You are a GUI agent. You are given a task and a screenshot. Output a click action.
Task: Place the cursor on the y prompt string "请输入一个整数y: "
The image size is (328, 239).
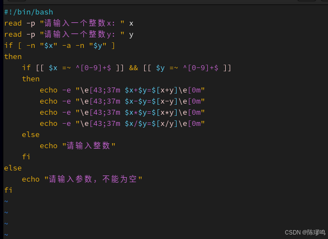click(x=82, y=35)
